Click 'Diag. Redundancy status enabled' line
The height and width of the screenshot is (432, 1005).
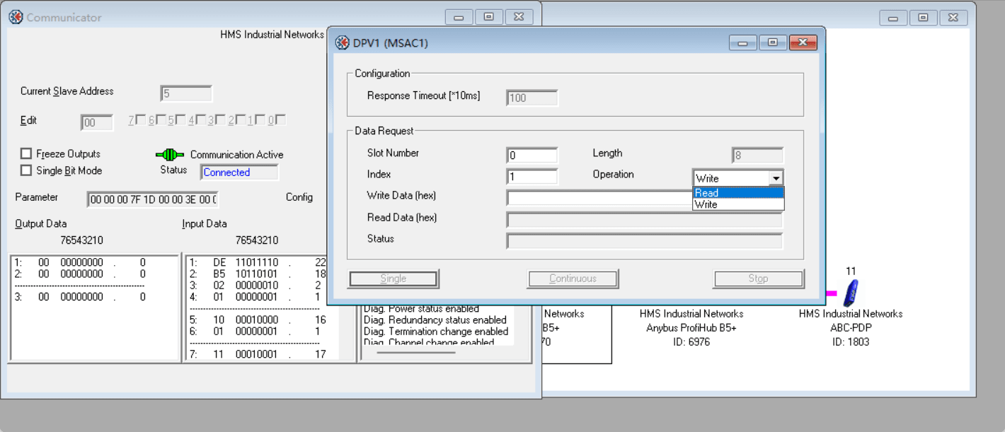(435, 320)
